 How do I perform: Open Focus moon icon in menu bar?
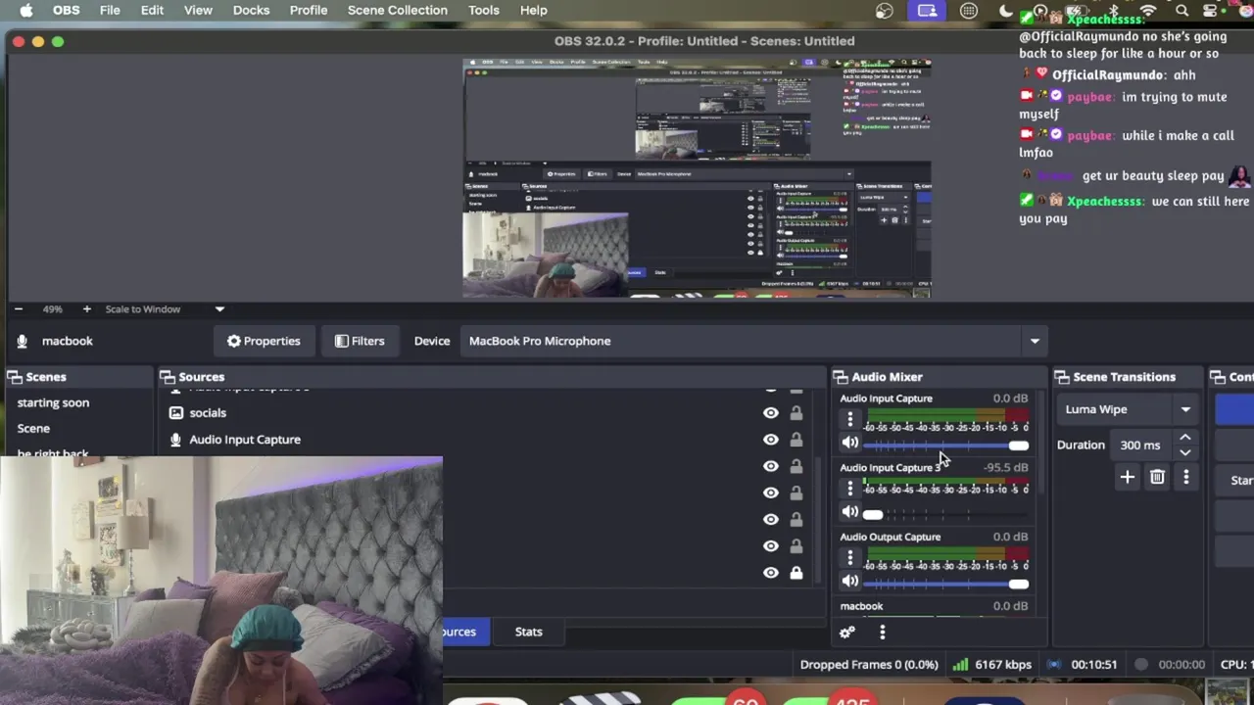coord(1005,11)
